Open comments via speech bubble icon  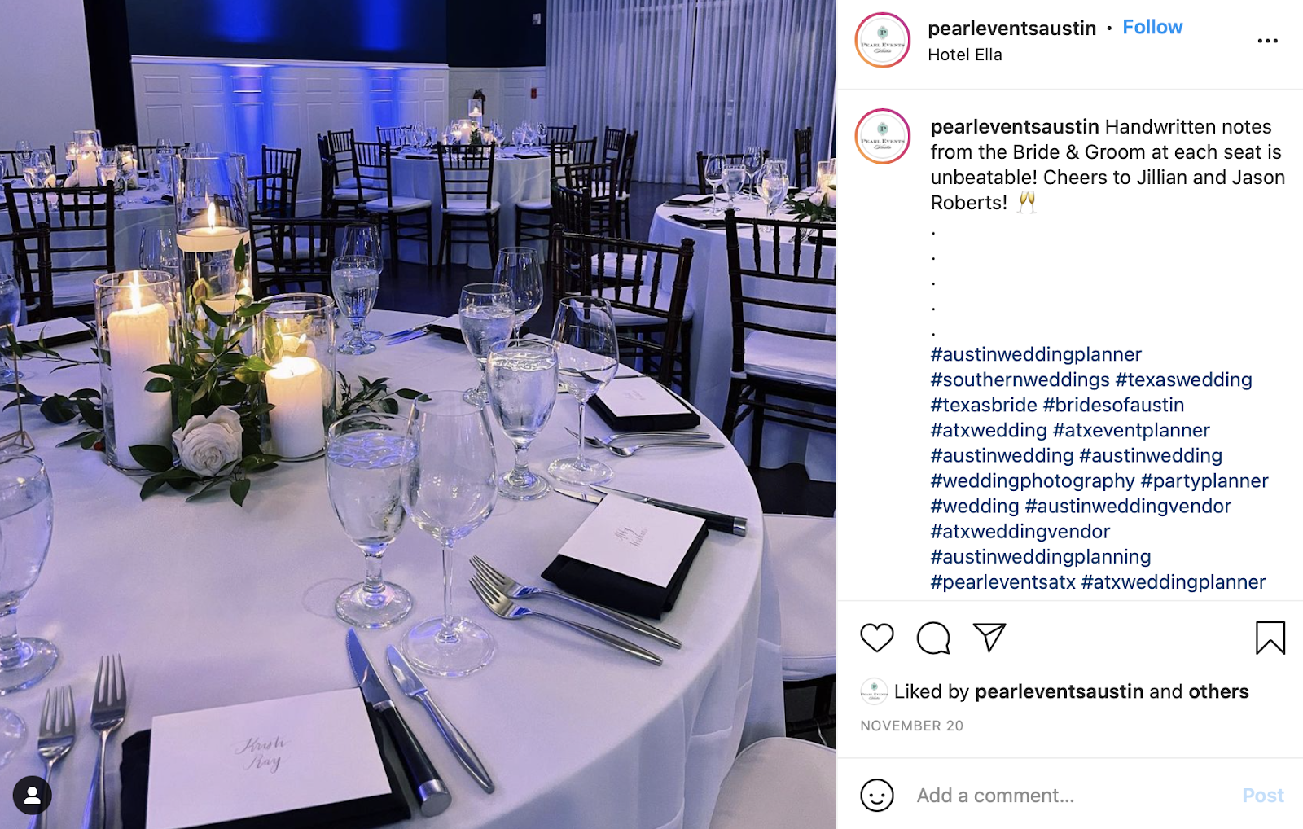(x=933, y=638)
